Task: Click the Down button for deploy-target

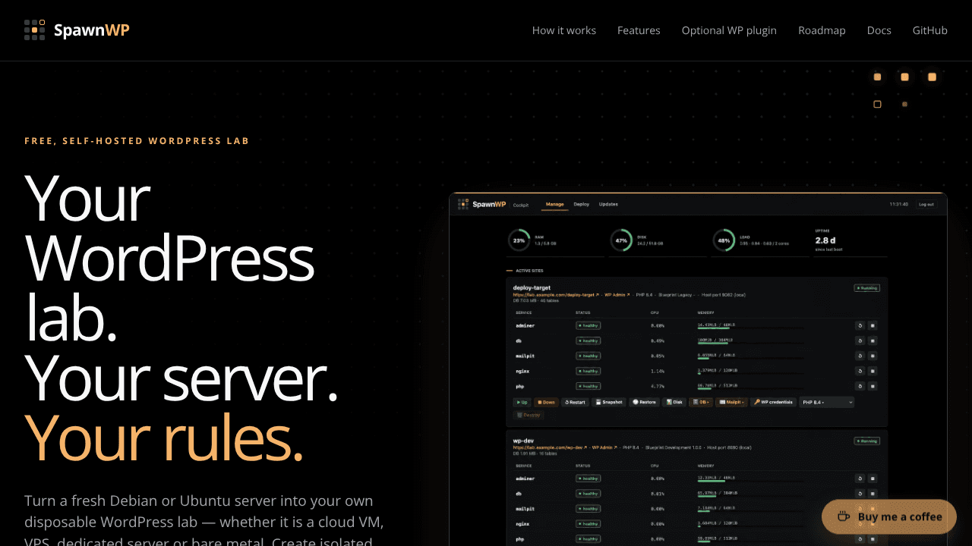Action: [546, 402]
